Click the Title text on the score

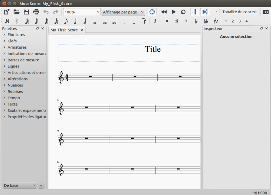click(x=153, y=49)
